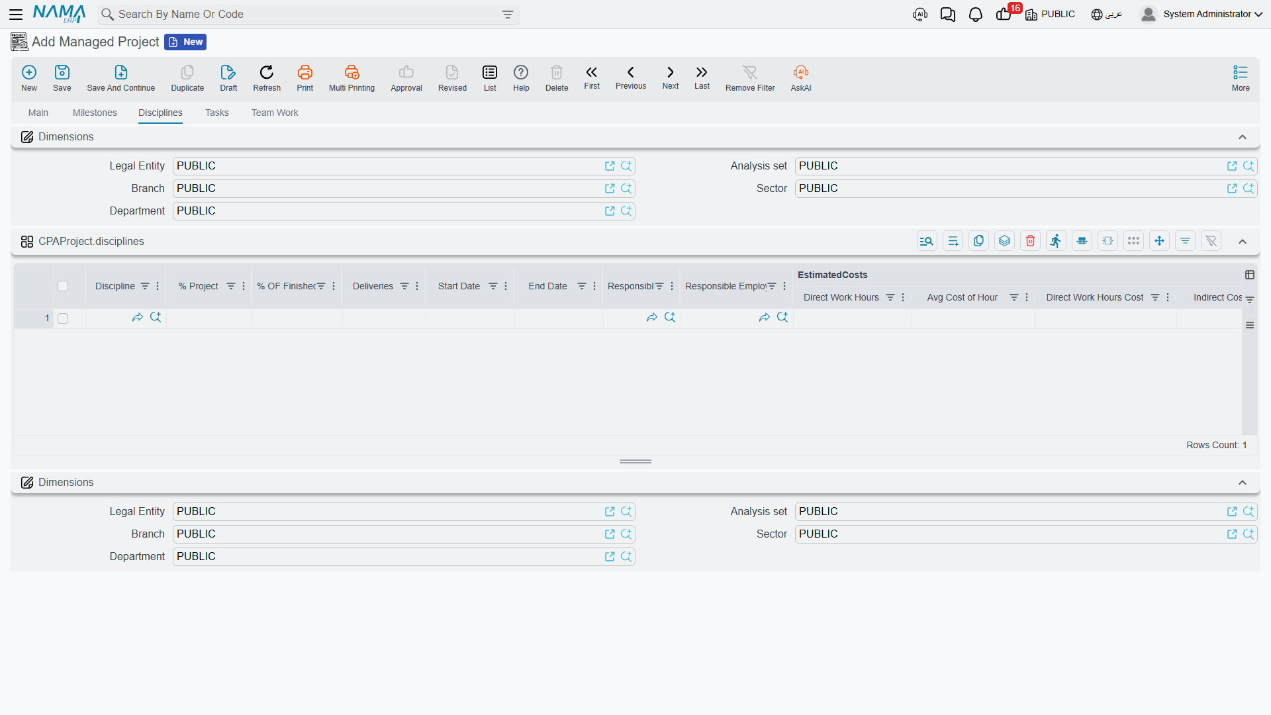Open Multi Printing
Viewport: 1271px width, 715px height.
(x=352, y=78)
